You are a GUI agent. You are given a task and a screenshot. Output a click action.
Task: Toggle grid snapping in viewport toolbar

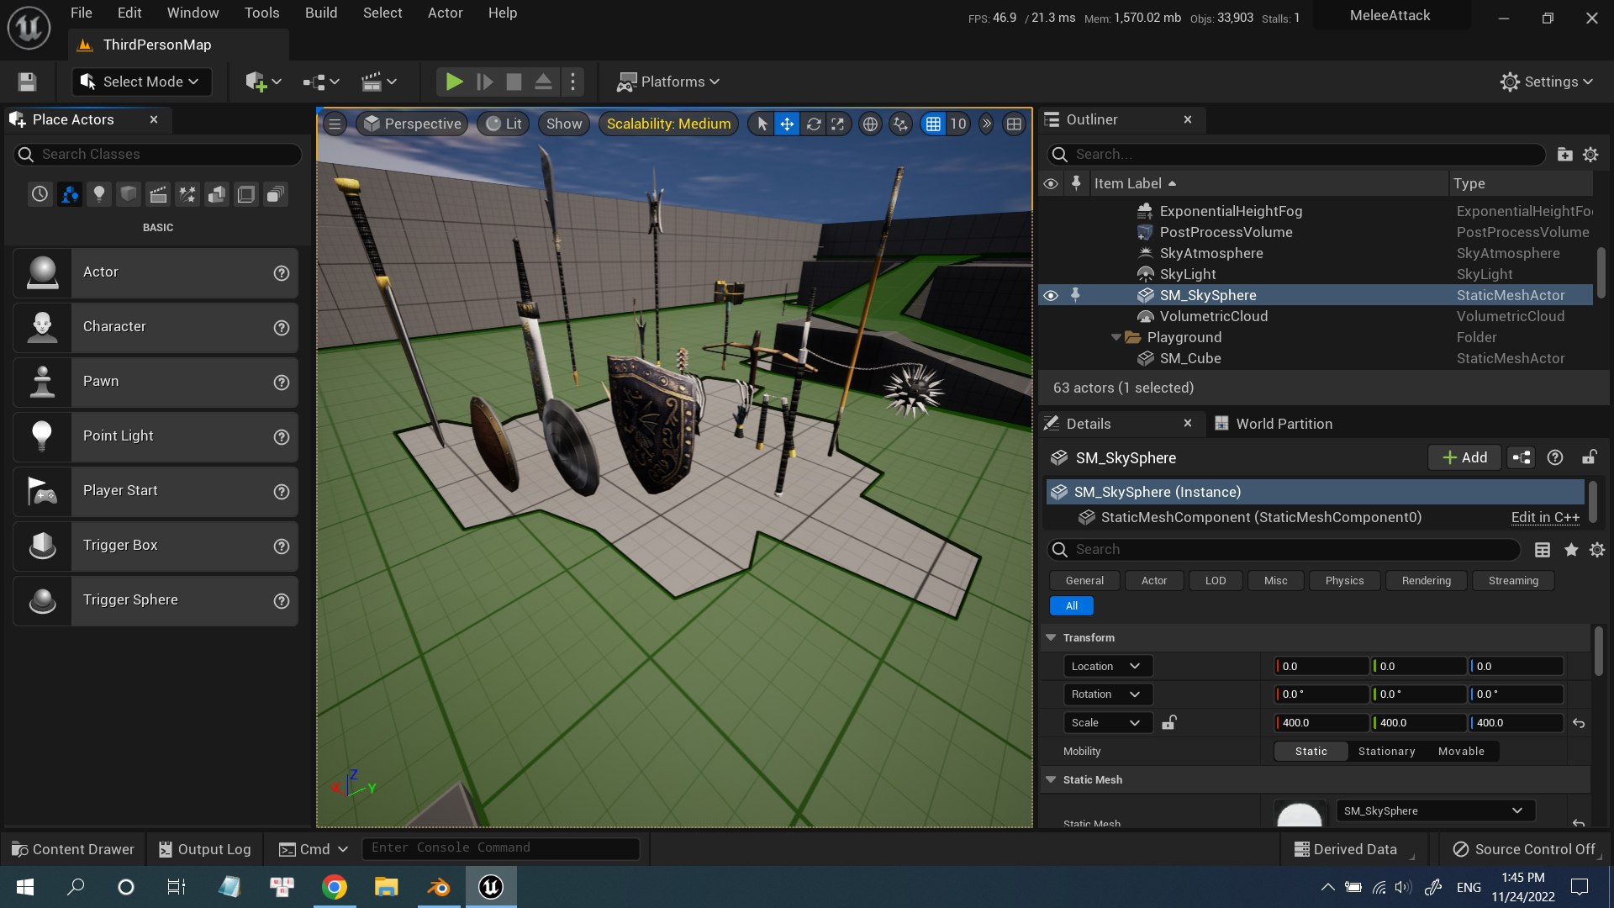click(x=933, y=124)
